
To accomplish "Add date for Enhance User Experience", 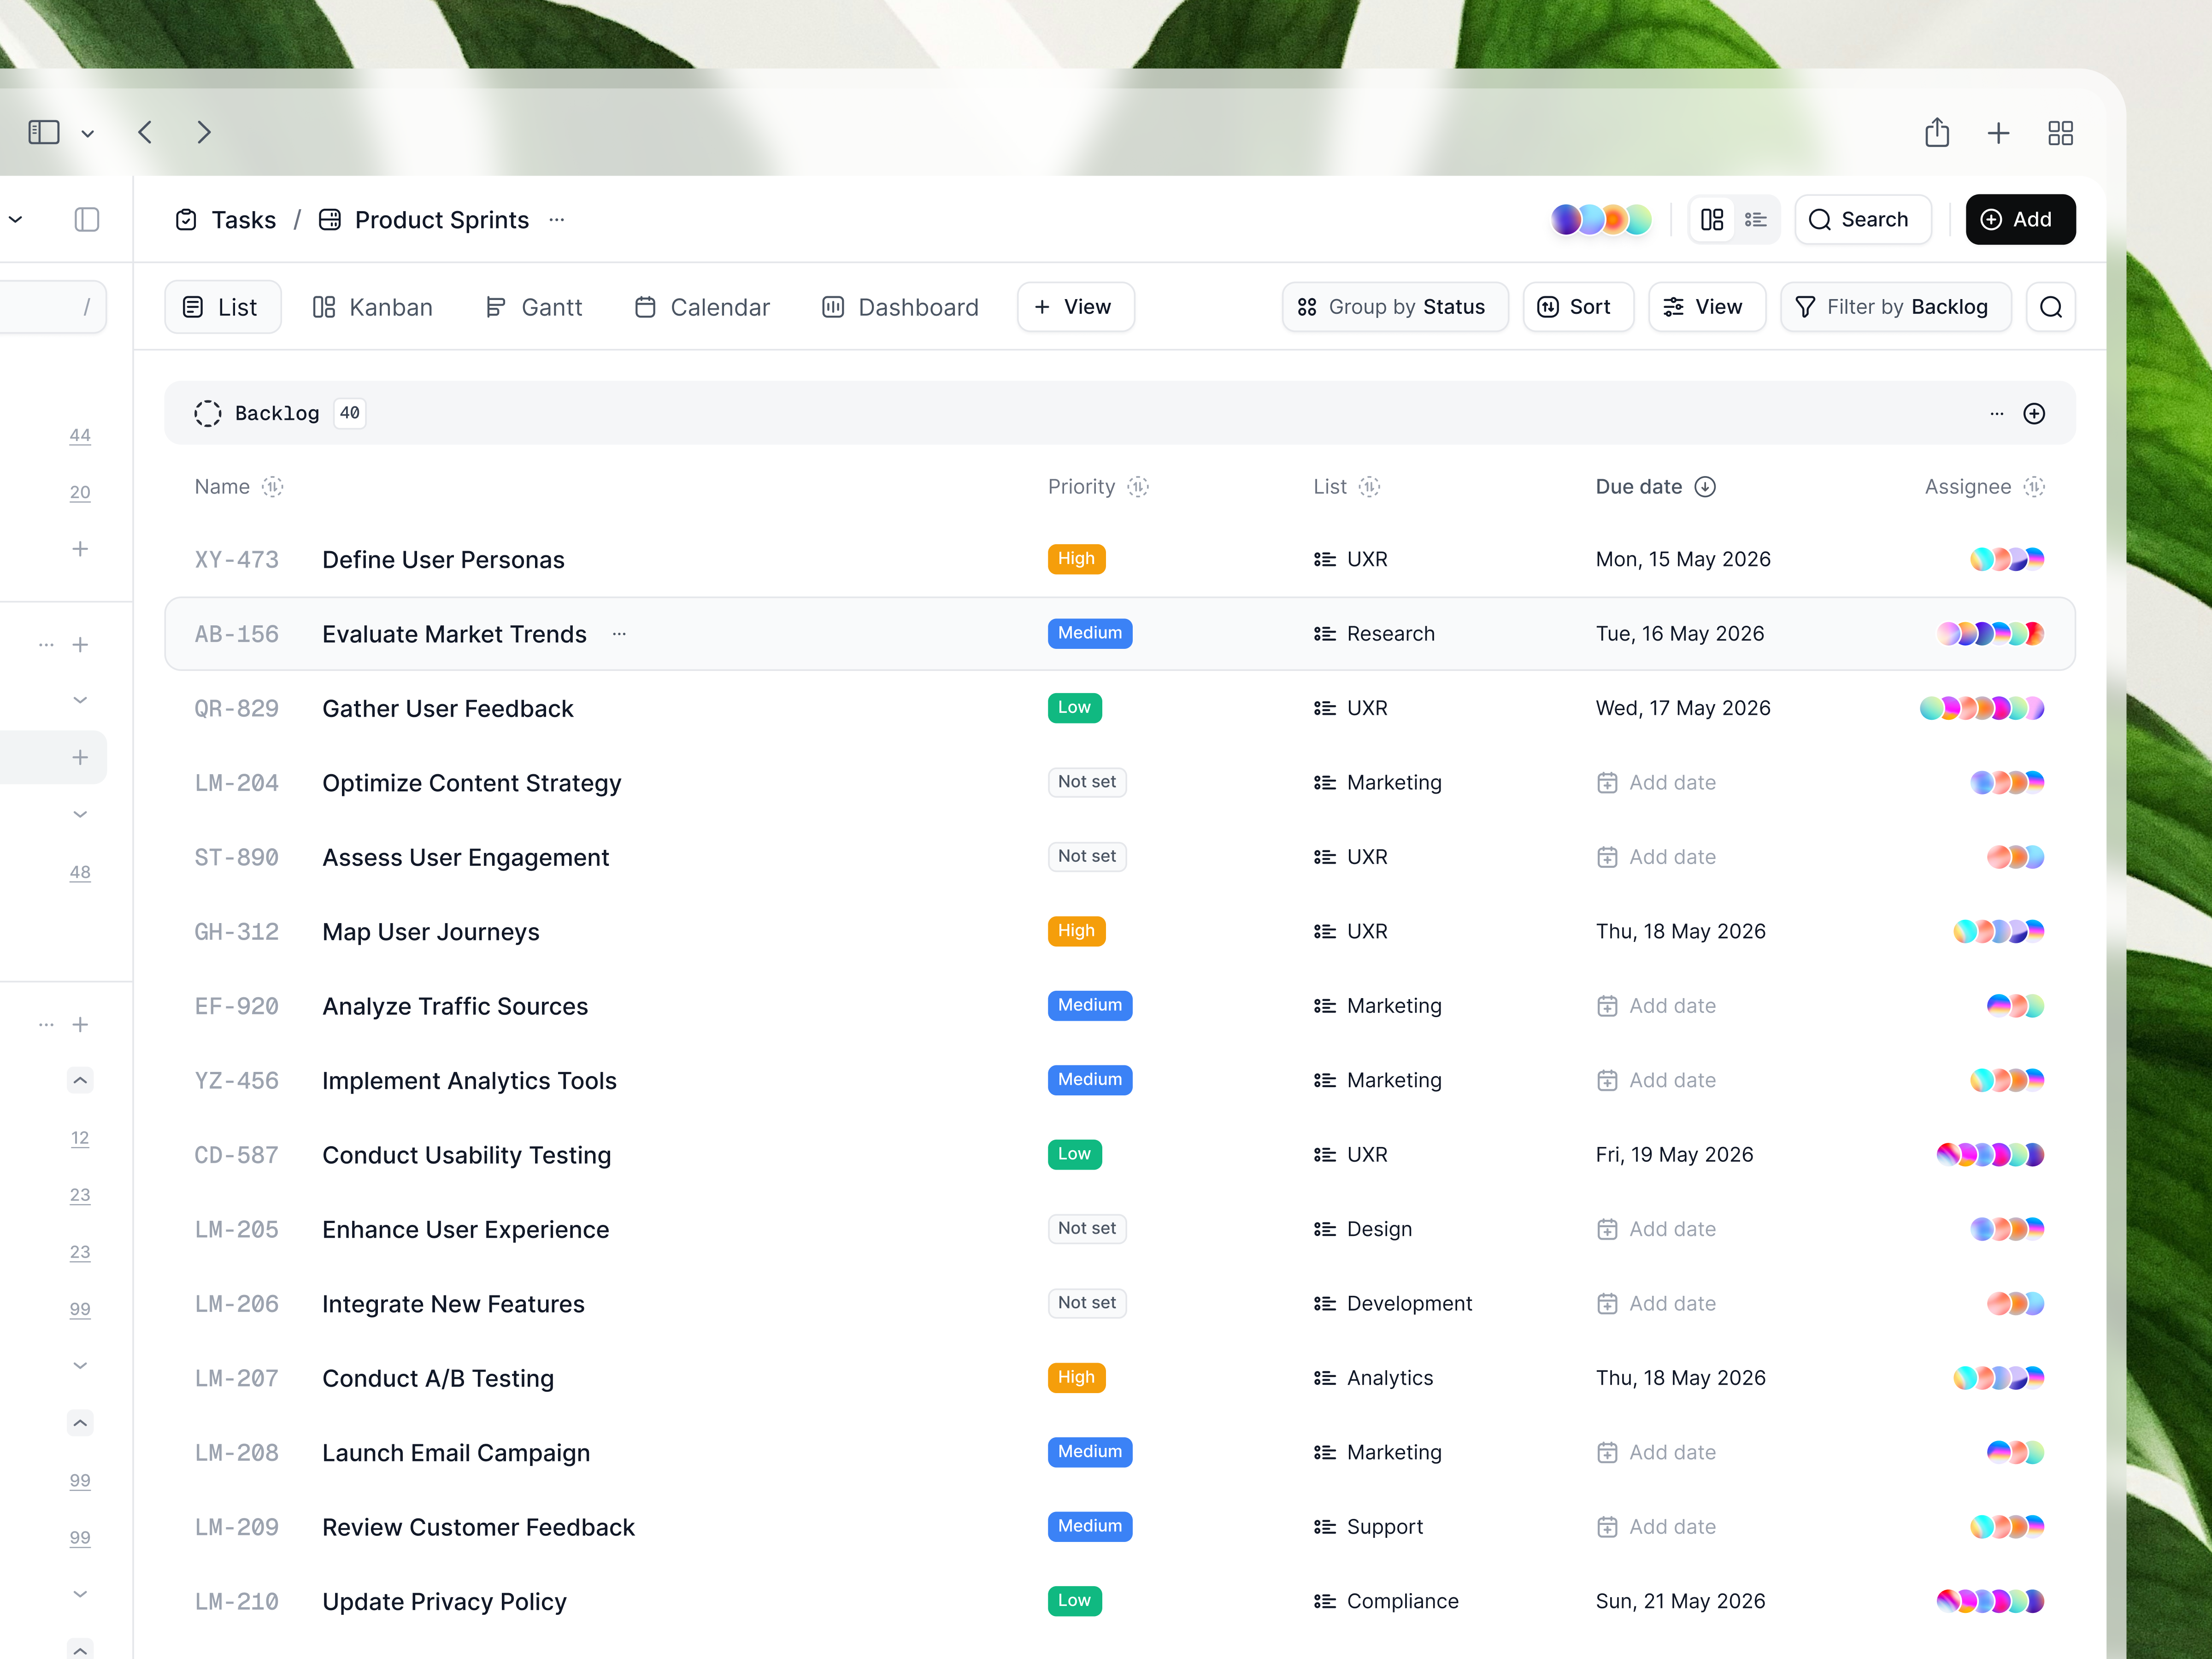I will (1656, 1229).
